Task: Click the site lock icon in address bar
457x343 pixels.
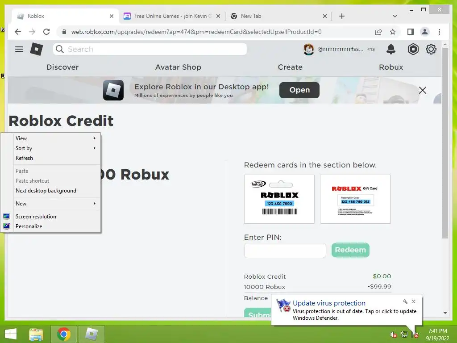Action: [x=64, y=32]
